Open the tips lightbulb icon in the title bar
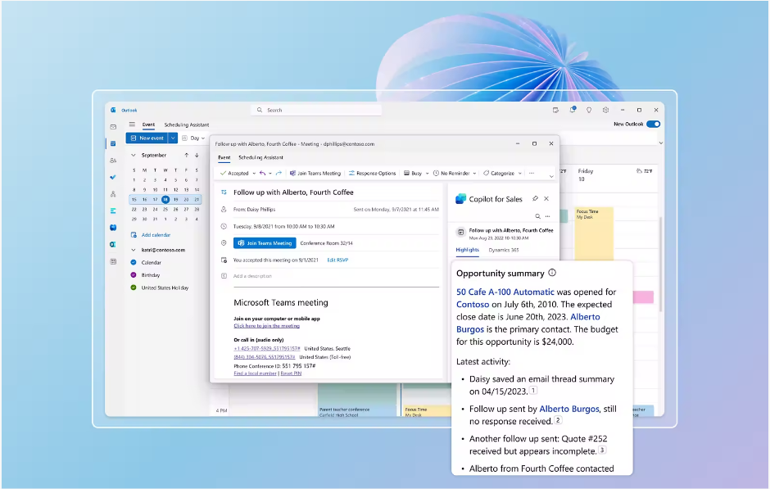The width and height of the screenshot is (770, 489). [589, 110]
